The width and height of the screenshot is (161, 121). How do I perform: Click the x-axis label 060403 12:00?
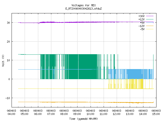click(x=117, y=112)
